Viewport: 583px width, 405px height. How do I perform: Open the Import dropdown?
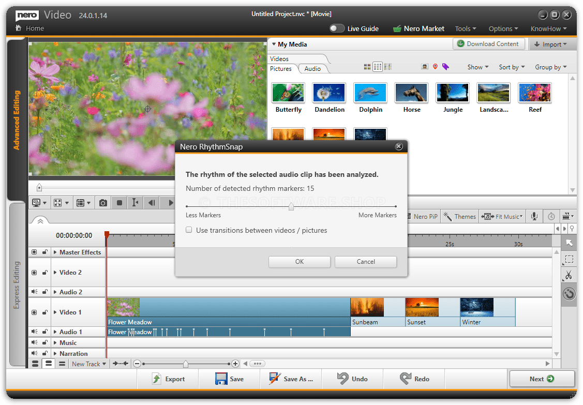pos(550,44)
